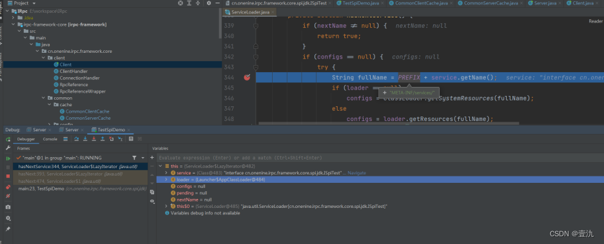This screenshot has height=244, width=604.
Task: Collapse the client package
Action: pos(44,58)
